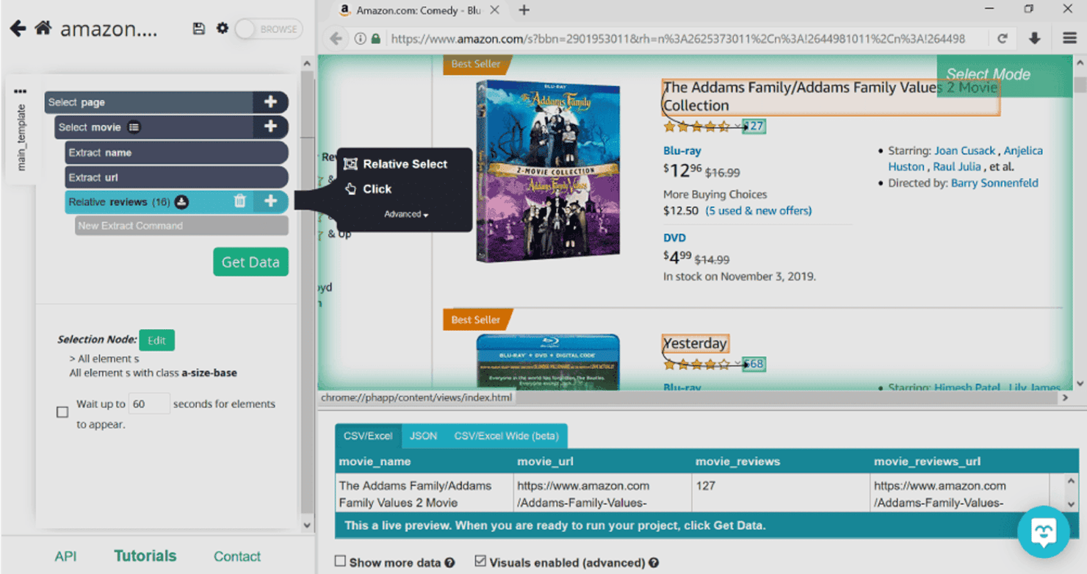Enable the wait for elements checkbox
1087x574 pixels.
coord(62,412)
